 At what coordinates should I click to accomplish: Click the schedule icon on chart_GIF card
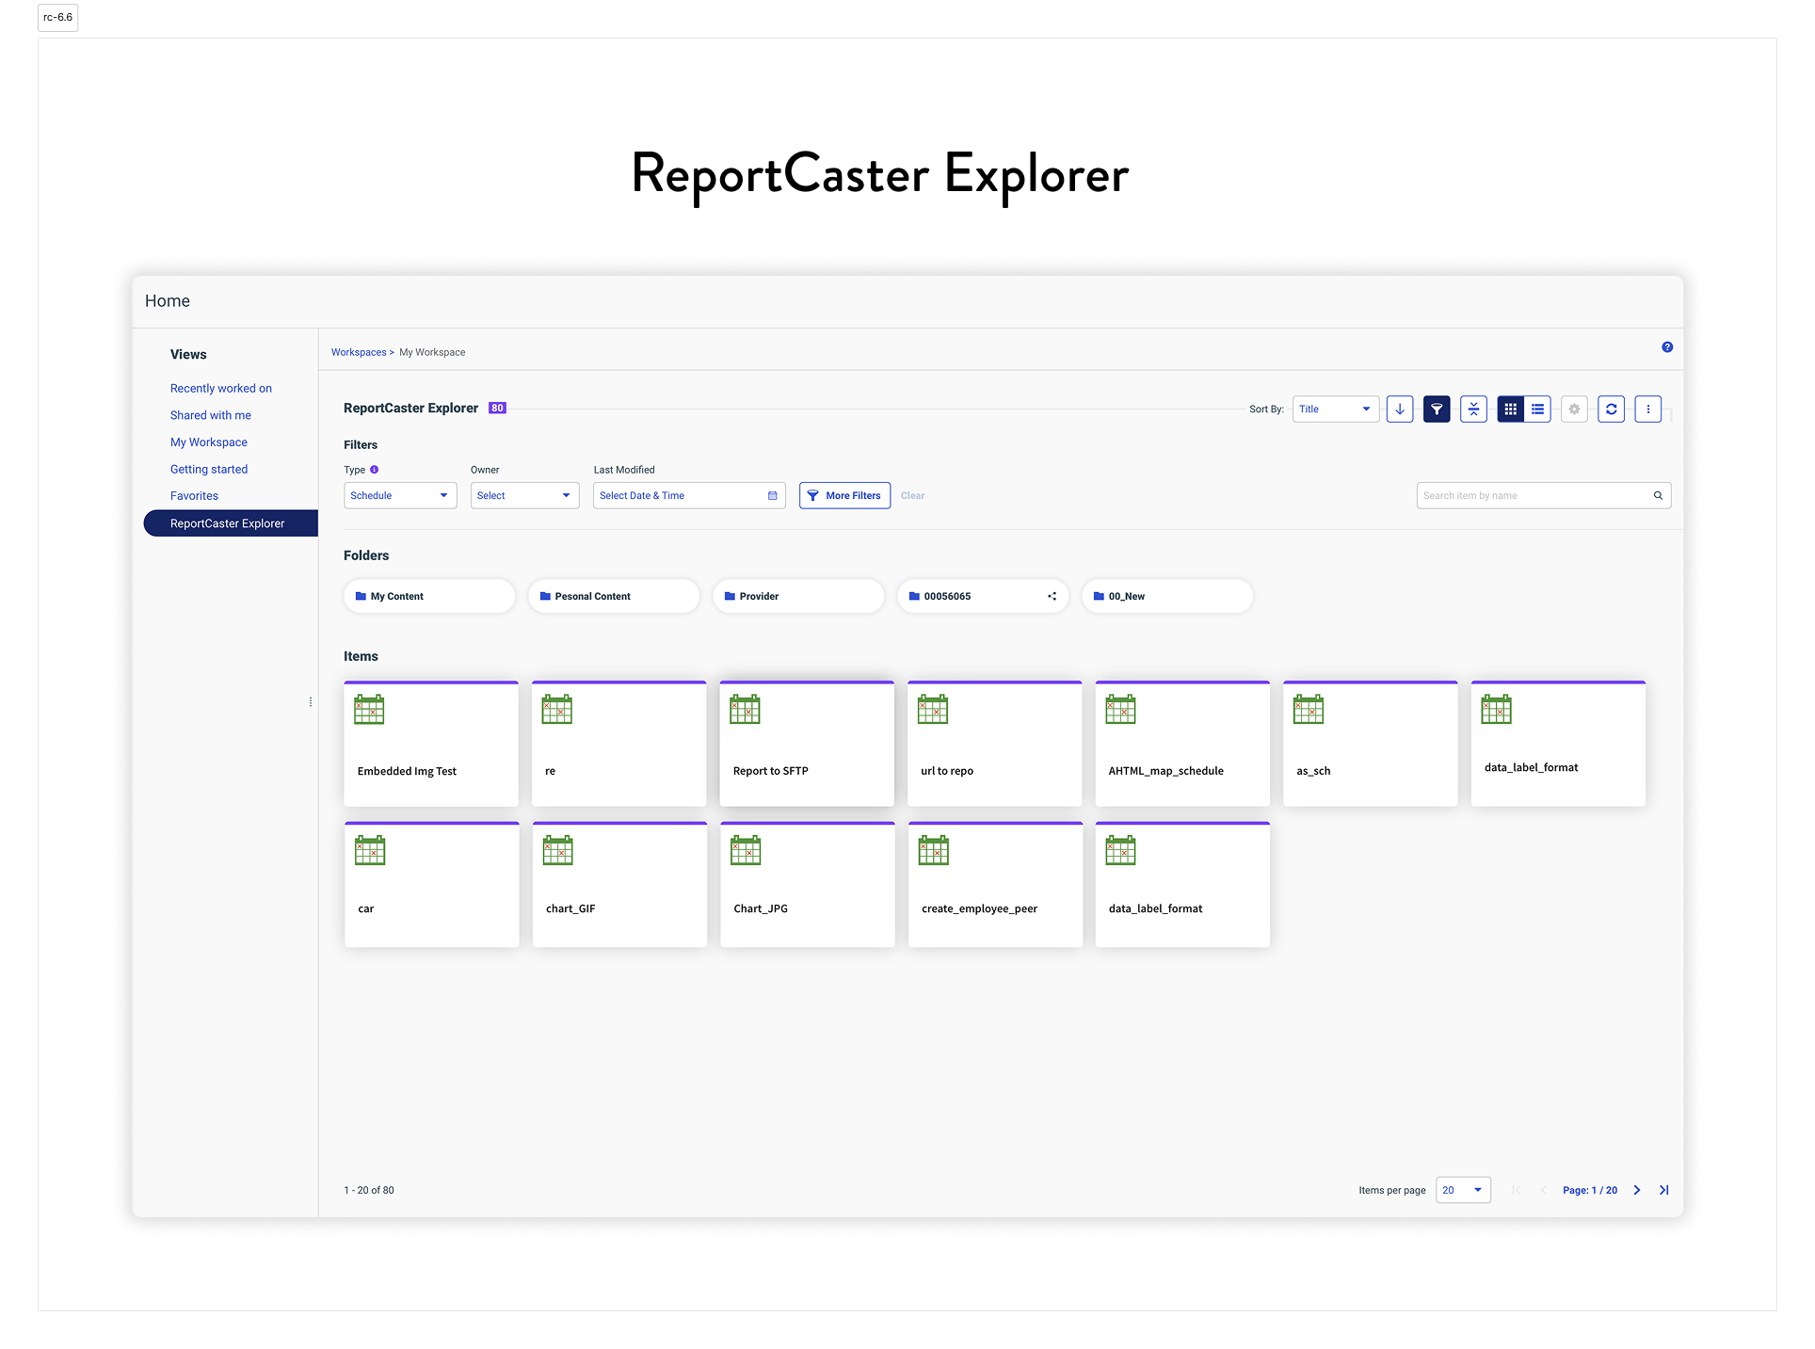[x=557, y=850]
